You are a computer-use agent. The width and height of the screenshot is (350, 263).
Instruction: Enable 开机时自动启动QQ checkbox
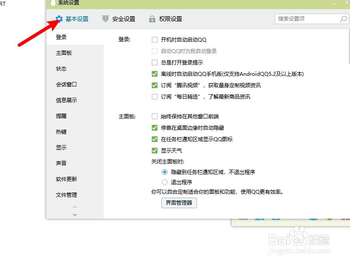click(x=154, y=40)
